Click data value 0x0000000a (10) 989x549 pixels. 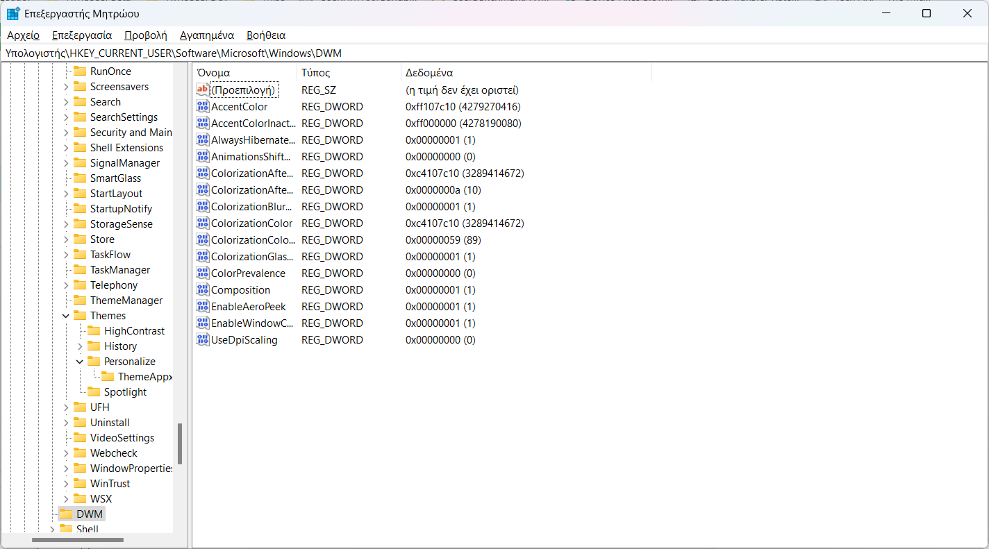point(443,190)
